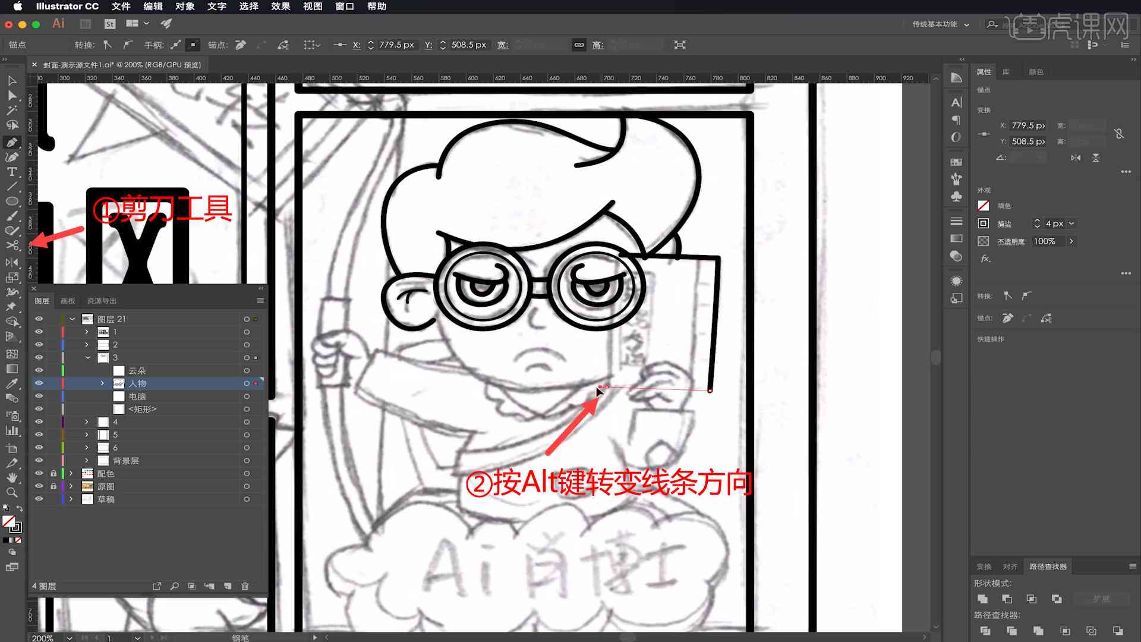The height and width of the screenshot is (642, 1141).
Task: Hide the 草稿 layer
Action: pos(39,499)
